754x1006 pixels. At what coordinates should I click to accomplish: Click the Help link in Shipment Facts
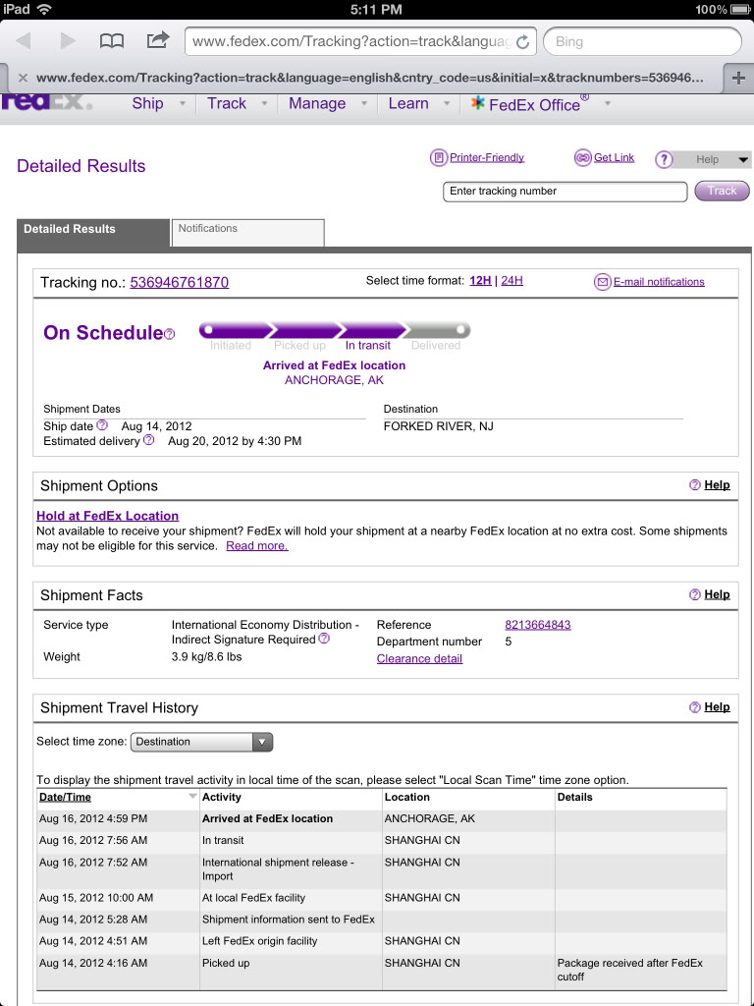717,594
